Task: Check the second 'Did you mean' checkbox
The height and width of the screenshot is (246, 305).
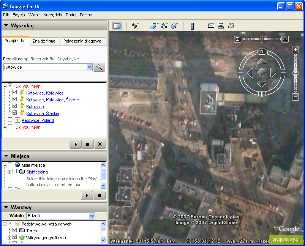Action: point(10,126)
